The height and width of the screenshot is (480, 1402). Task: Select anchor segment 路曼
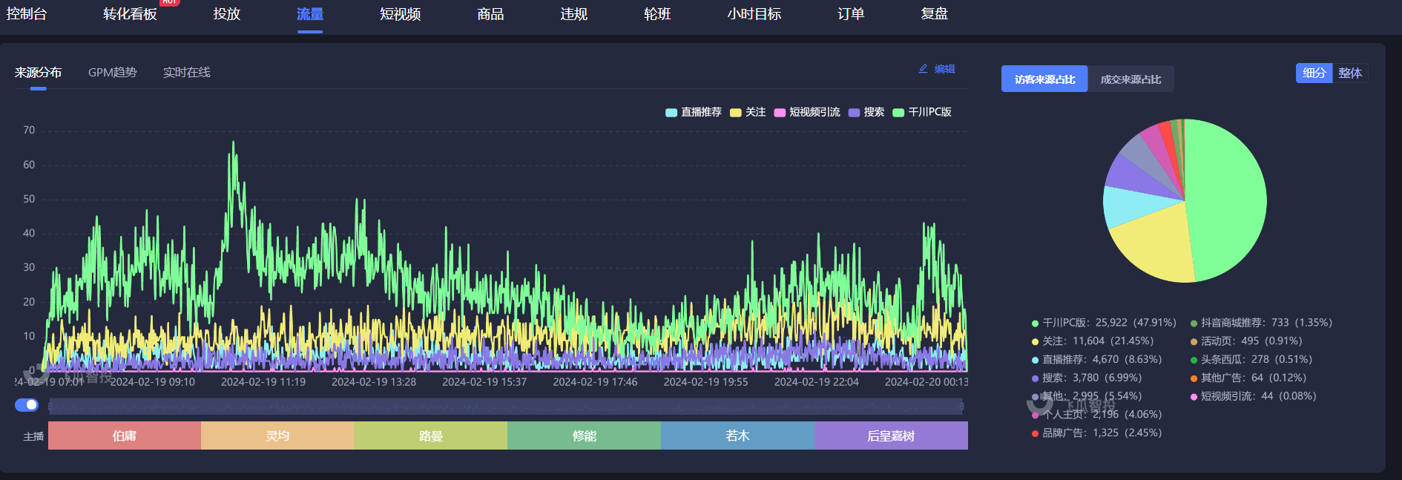click(430, 435)
